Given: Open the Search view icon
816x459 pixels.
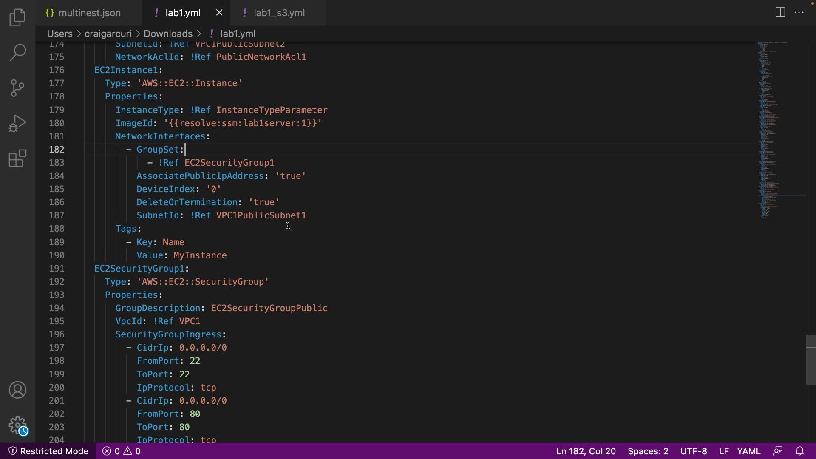Looking at the screenshot, I should (17, 53).
